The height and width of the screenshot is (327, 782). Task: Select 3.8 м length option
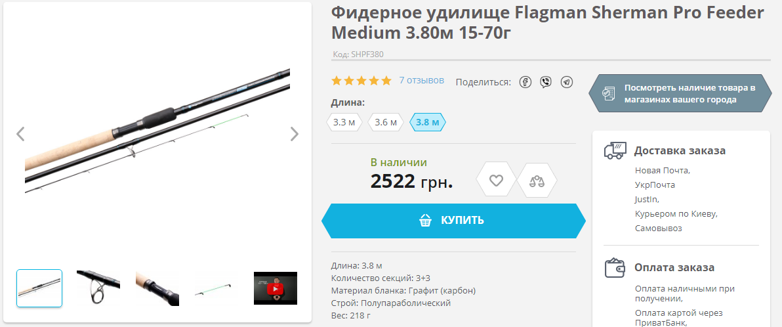(x=427, y=122)
